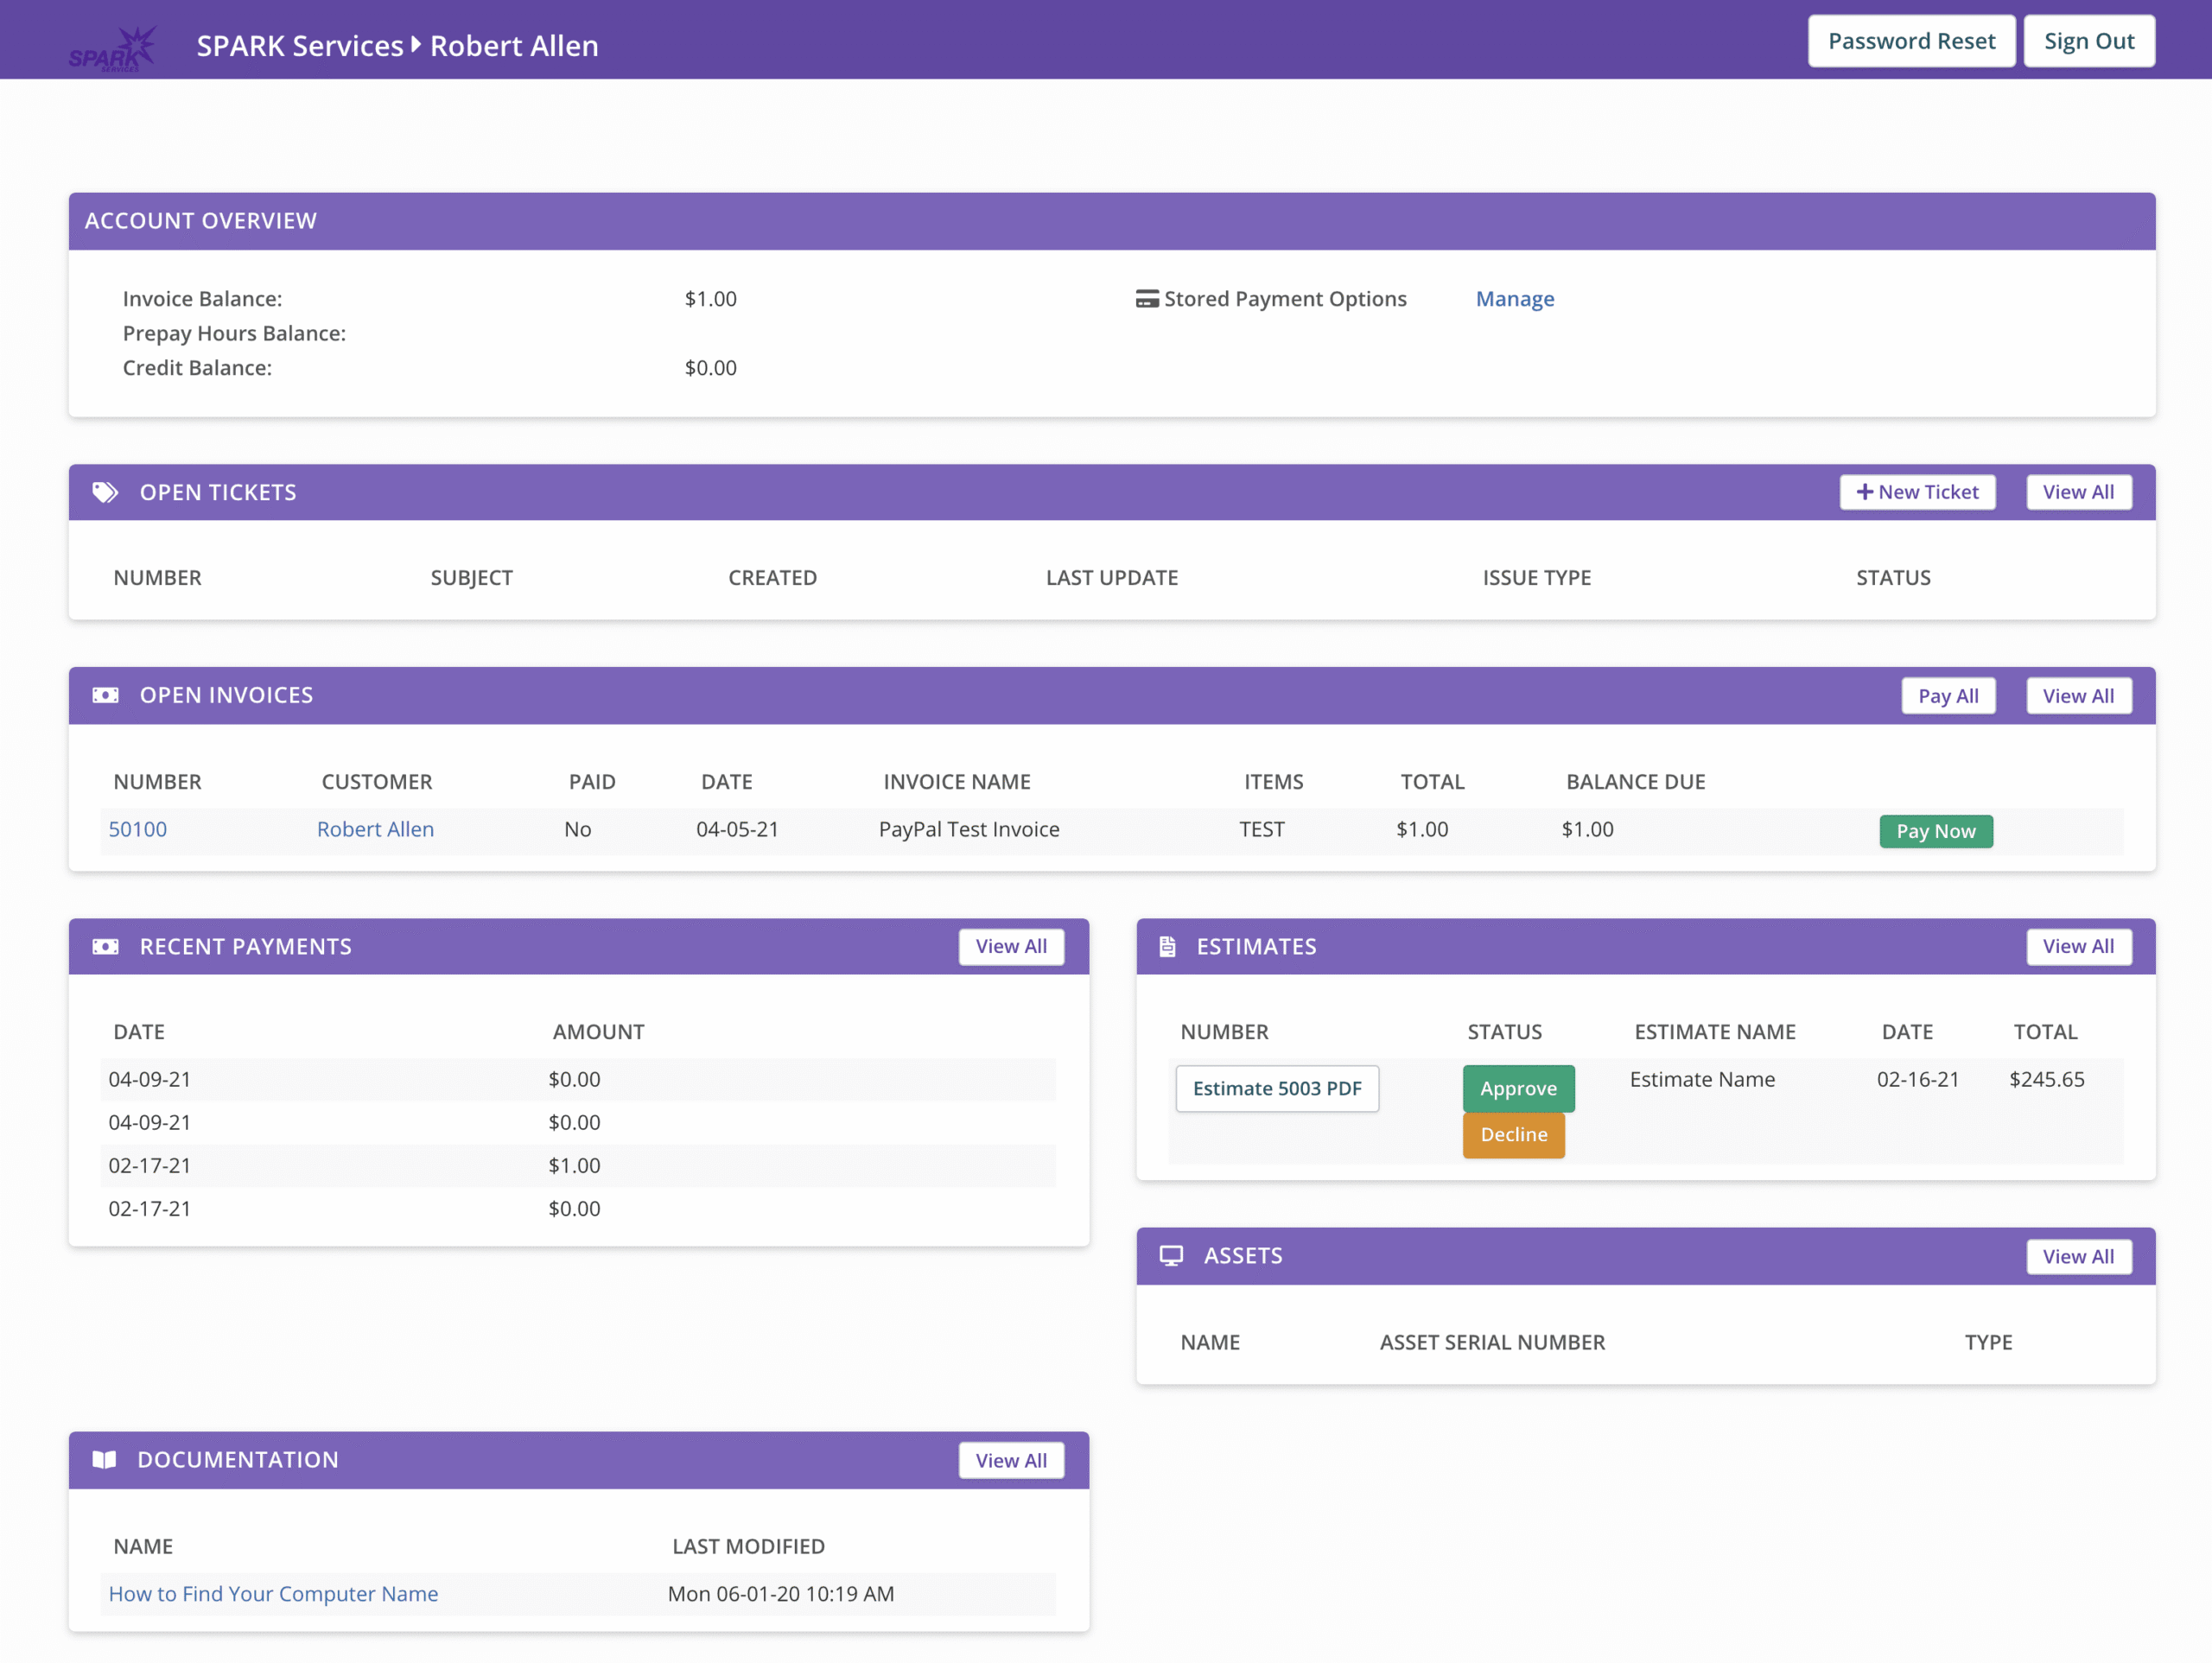Click the Open Tickets tags icon
The height and width of the screenshot is (1663, 2212).
[x=105, y=492]
